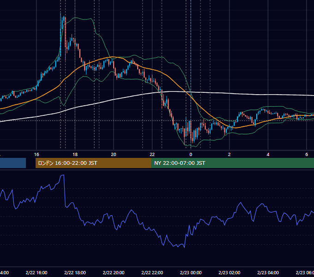Click the 2/22 20:00 time label
314x277 pixels.
coord(114,272)
